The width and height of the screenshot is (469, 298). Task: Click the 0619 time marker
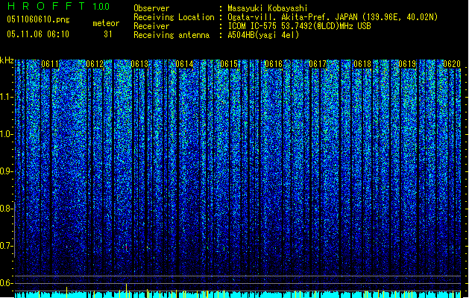coord(407,64)
